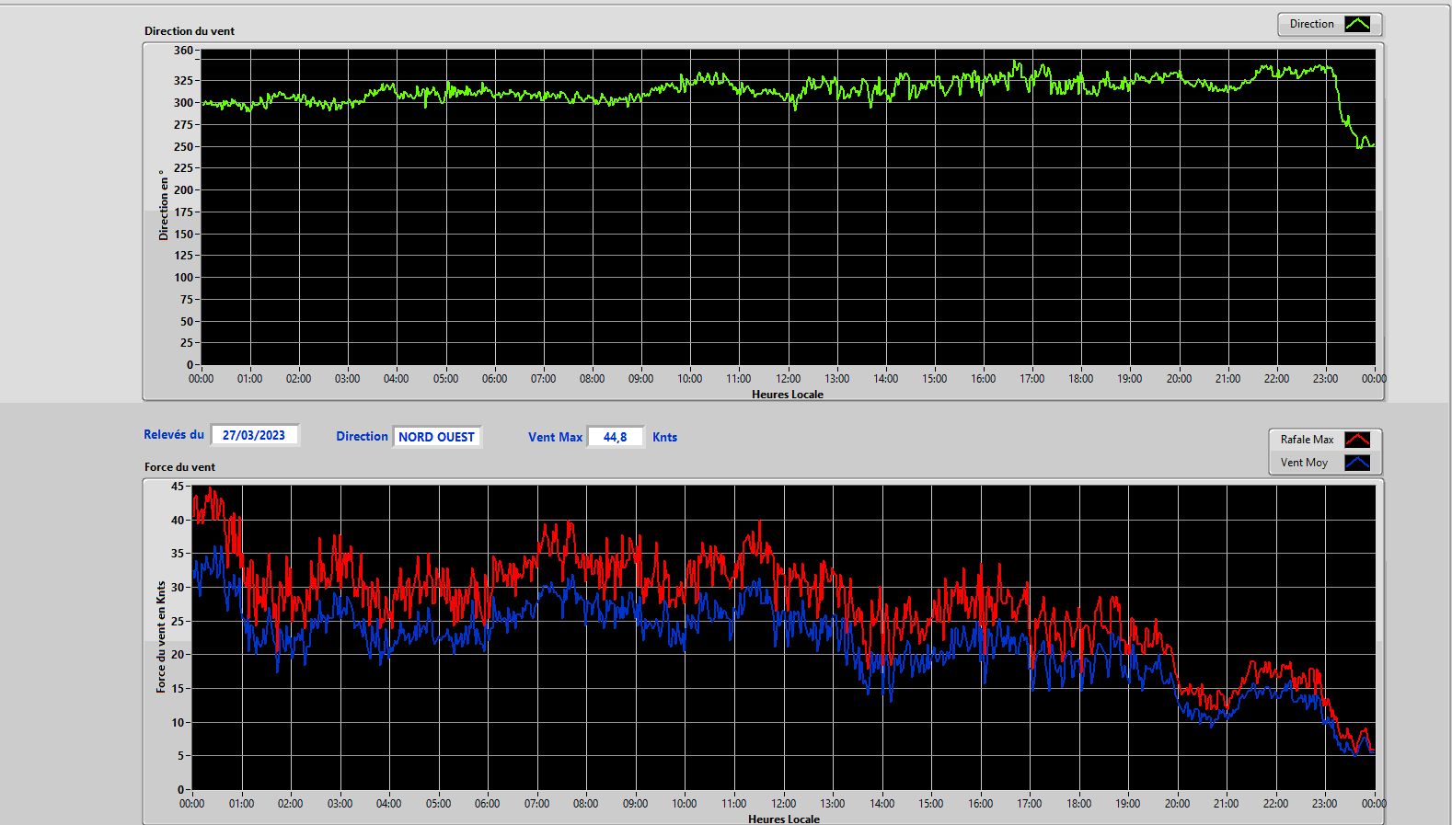The width and height of the screenshot is (1452, 825).
Task: Click 23:00 label on direction chart axis
Action: click(x=1325, y=379)
